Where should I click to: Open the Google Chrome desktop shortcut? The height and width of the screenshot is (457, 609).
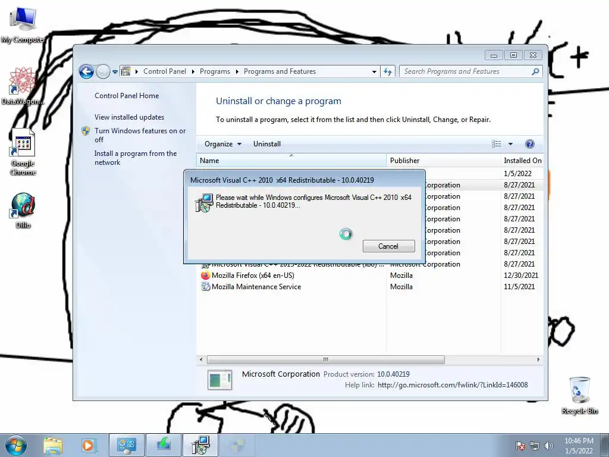23,152
